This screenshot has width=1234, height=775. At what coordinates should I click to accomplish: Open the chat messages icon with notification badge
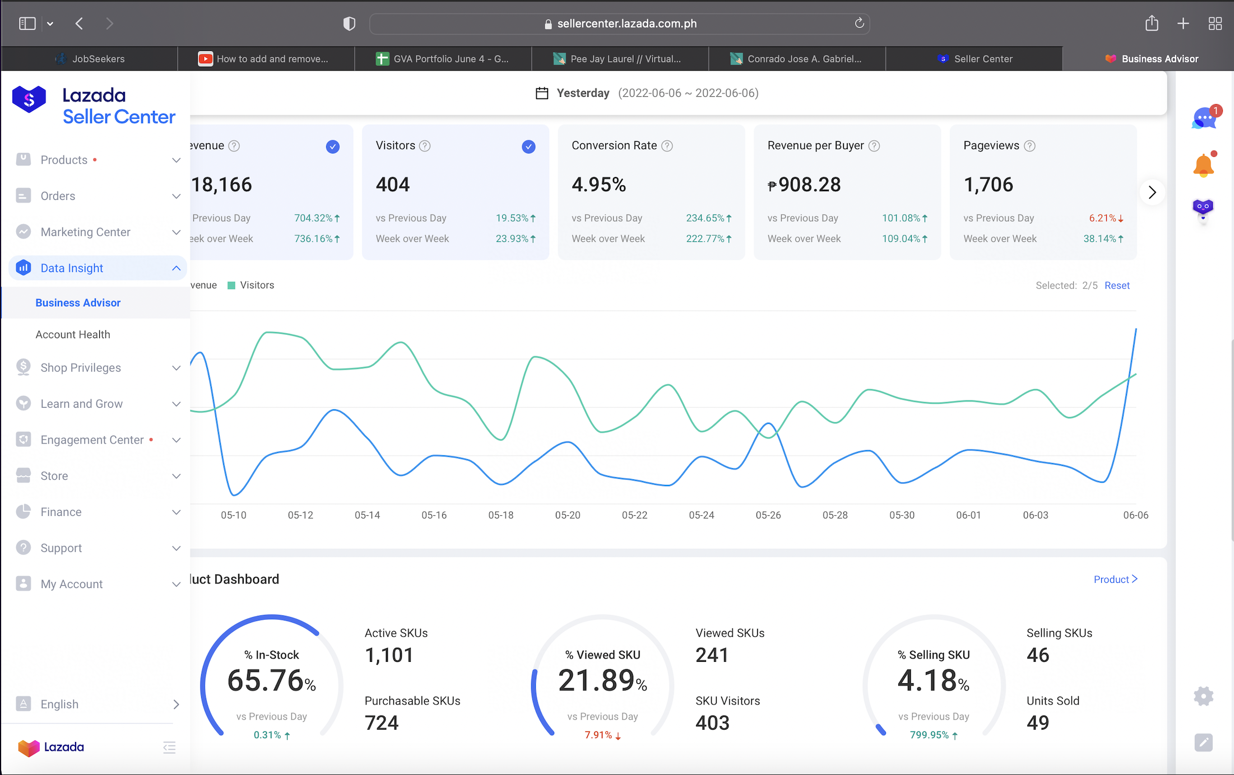point(1204,118)
